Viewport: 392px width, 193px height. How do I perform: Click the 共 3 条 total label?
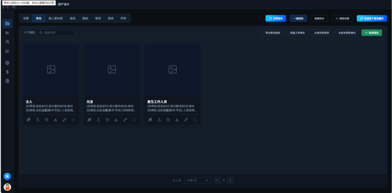pyautogui.click(x=177, y=180)
